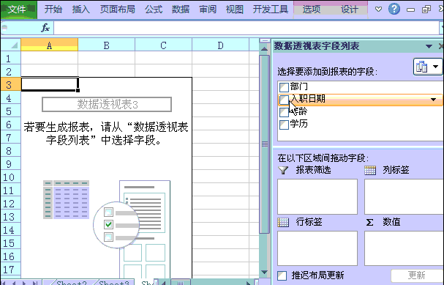Screen dimensions: 444x285
Task: Click the vertical scrollbar thumb
Action: pos(265,144)
